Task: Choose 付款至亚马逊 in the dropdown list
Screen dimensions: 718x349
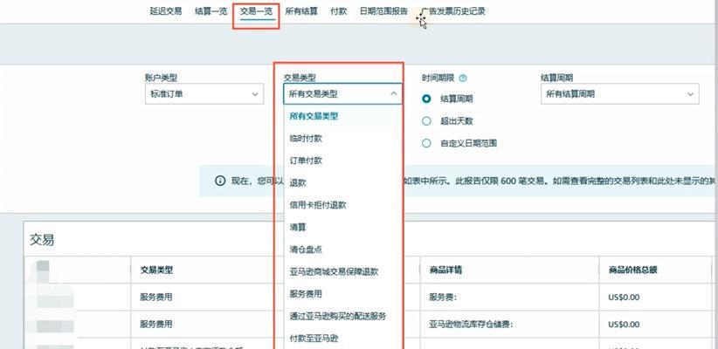Action: pyautogui.click(x=342, y=338)
